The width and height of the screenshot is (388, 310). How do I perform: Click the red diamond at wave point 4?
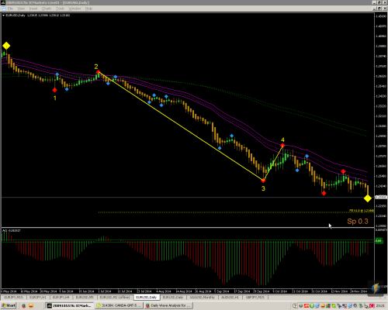[x=282, y=146]
